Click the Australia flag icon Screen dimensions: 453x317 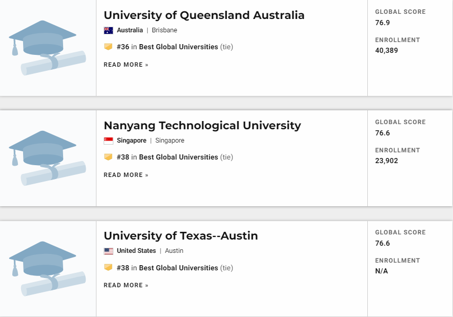pyautogui.click(x=108, y=30)
